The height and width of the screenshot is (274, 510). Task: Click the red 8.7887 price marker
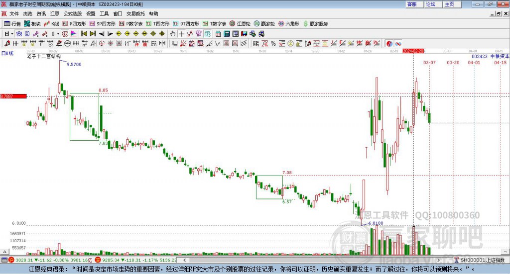[x=13, y=96]
